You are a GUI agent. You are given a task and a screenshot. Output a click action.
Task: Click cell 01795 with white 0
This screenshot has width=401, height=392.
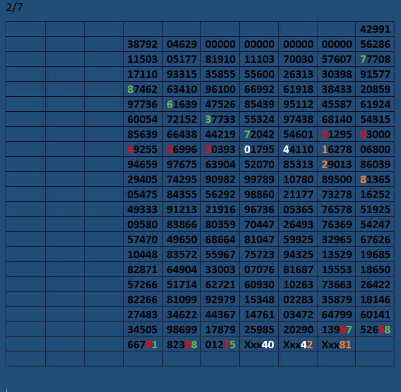tap(259, 149)
